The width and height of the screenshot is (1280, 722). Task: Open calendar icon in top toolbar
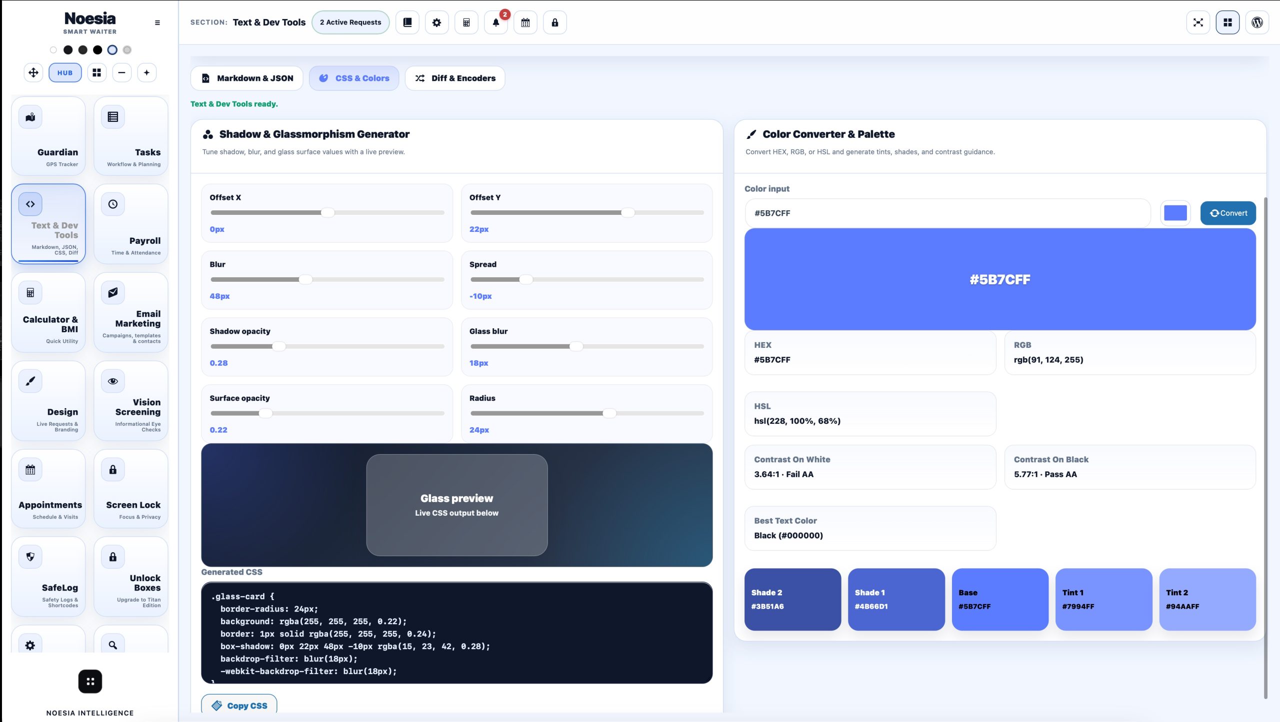[525, 22]
